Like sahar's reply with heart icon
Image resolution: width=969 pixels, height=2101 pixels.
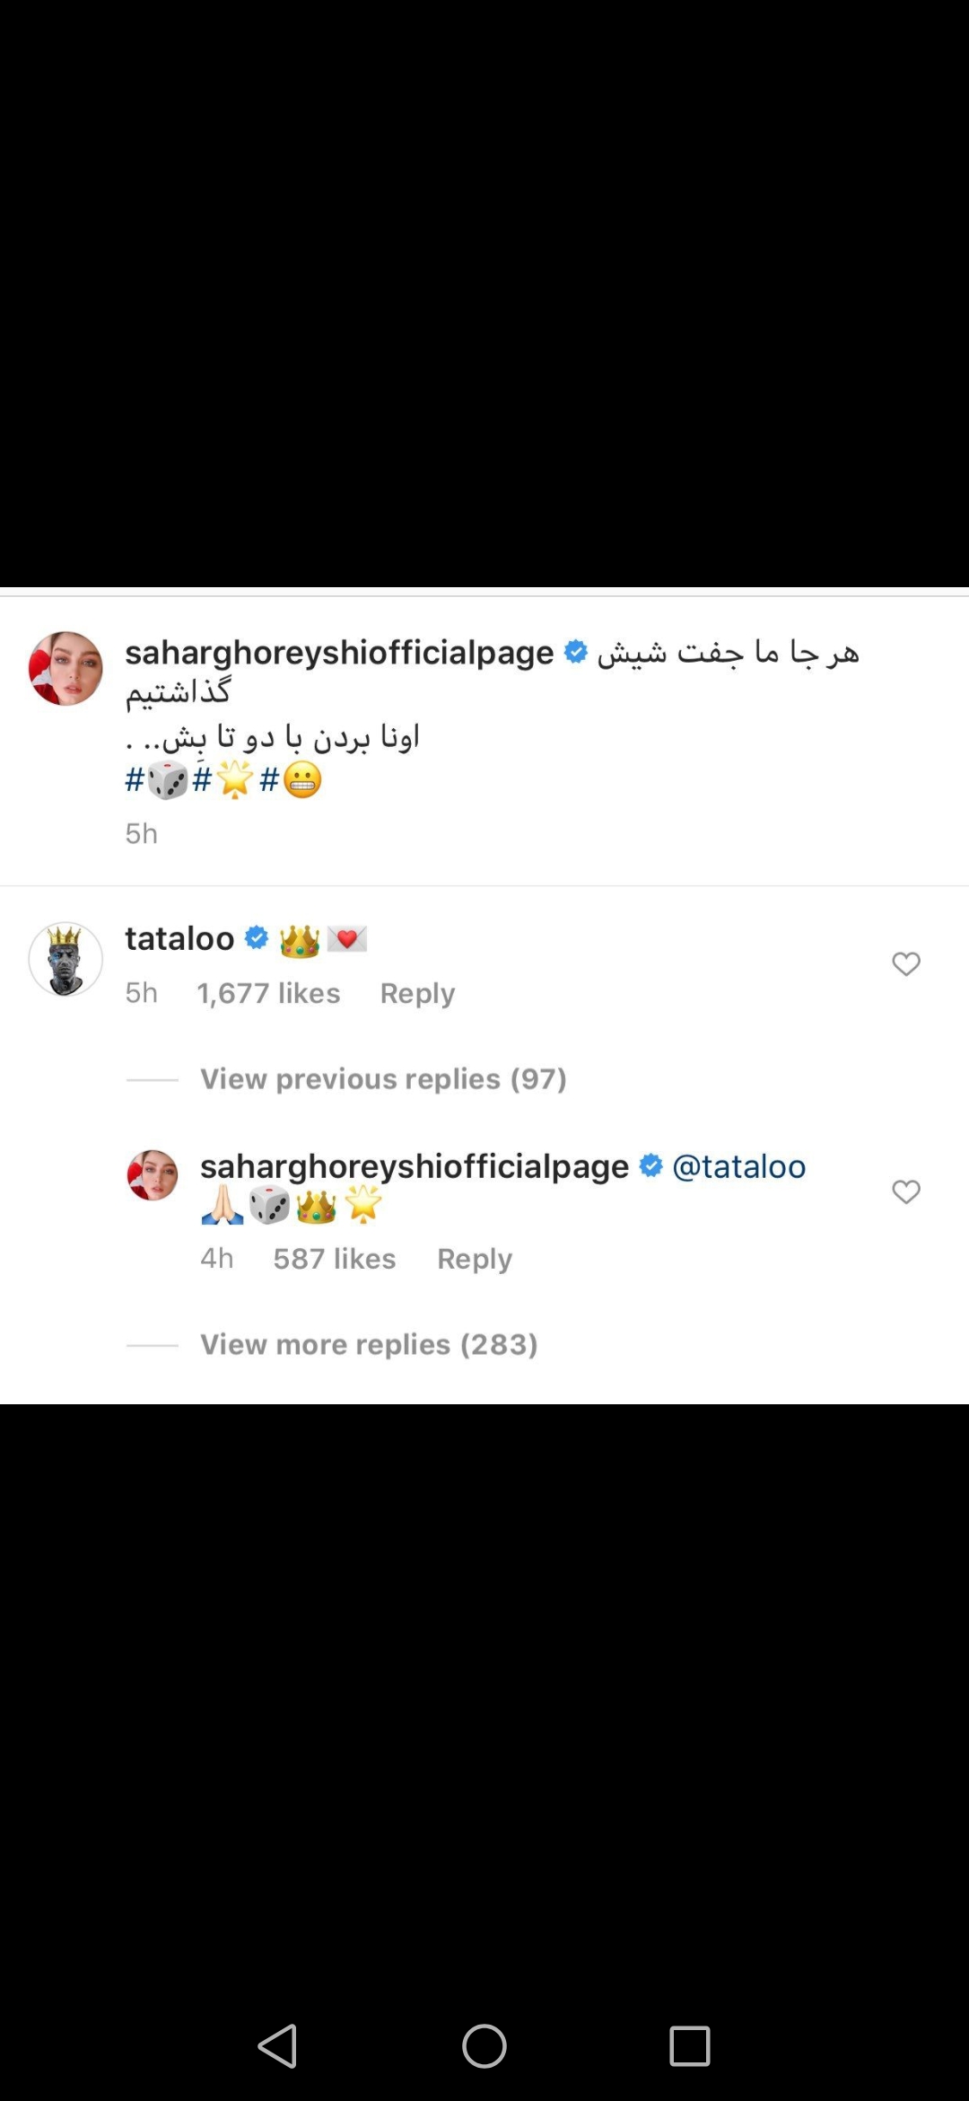(x=906, y=1191)
